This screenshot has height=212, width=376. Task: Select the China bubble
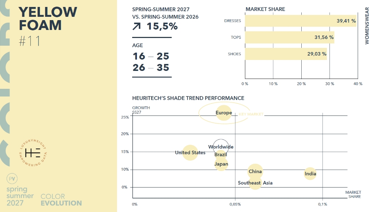click(255, 171)
